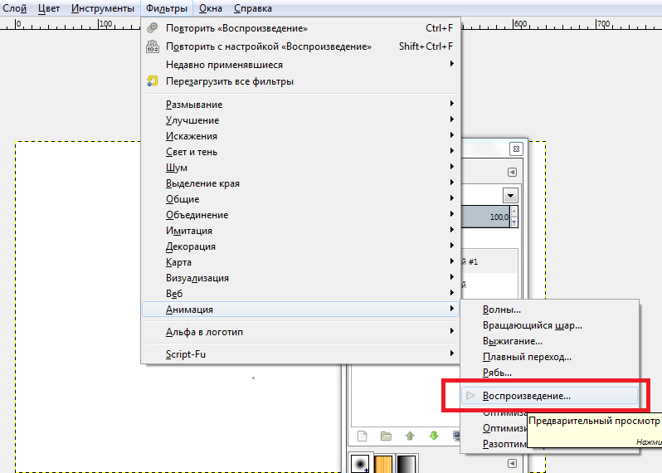Open the Справка menu

[253, 8]
